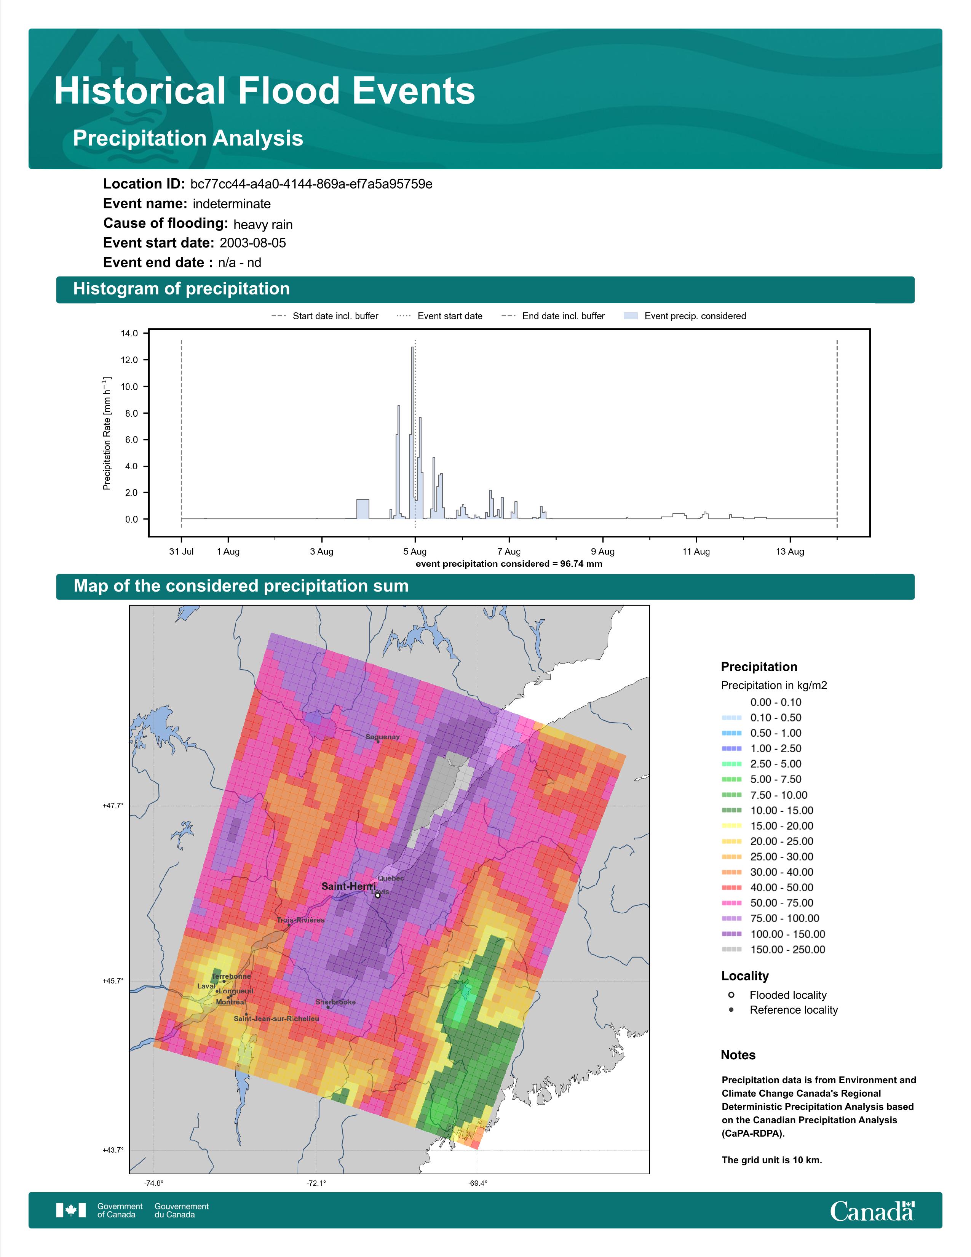Screen dimensions: 971x1257
Task: Click "event precipitation considered = 96.74 mm" caption
Action: point(509,564)
